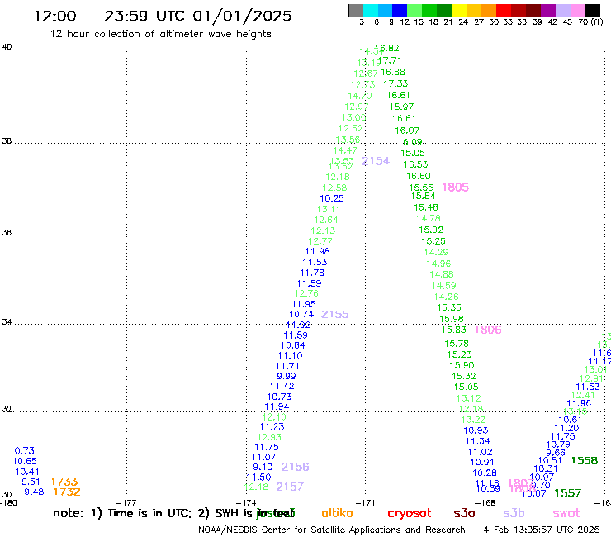The width and height of the screenshot is (611, 537).
Task: Select the orange 'altika' legend label
Action: [x=337, y=513]
